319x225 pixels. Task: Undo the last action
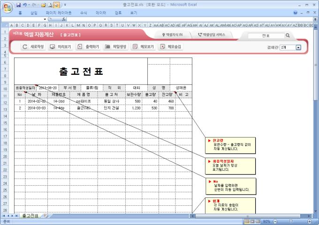[25, 5]
